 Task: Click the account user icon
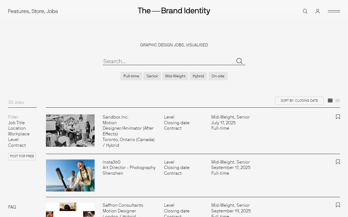coord(318,11)
